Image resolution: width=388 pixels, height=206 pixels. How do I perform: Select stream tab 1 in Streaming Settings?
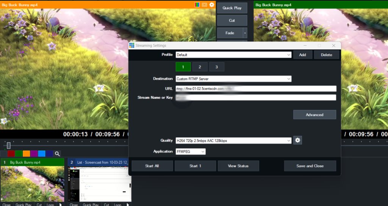[x=183, y=67]
